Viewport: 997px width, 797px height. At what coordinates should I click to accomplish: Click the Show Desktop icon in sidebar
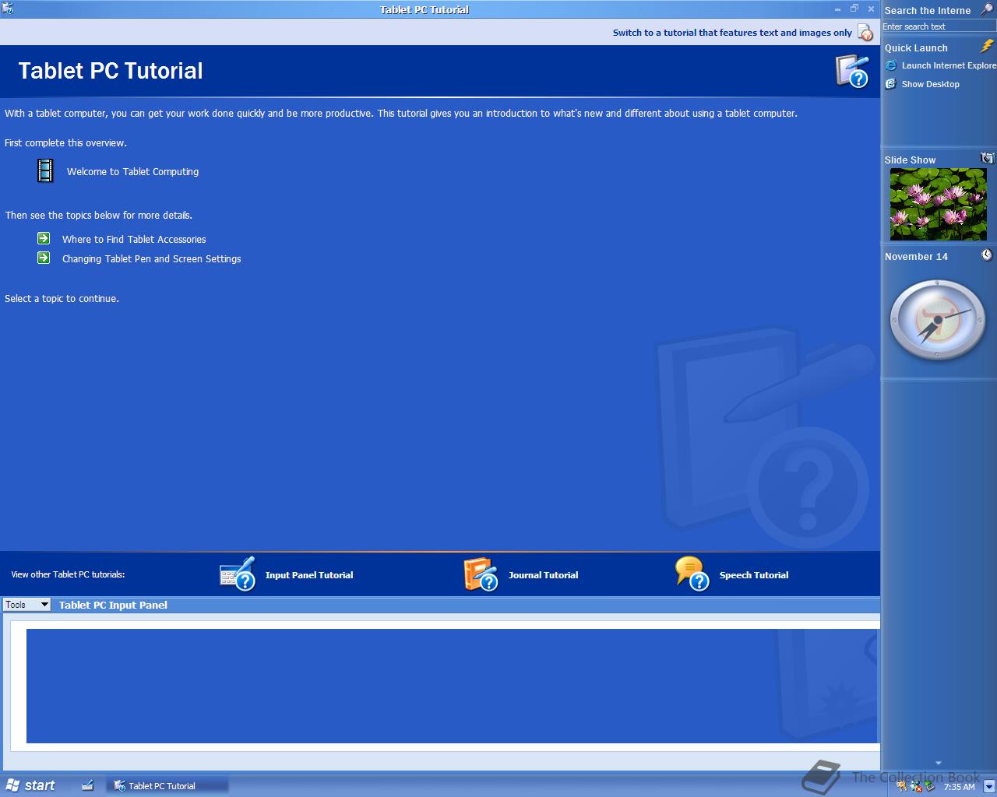(891, 84)
